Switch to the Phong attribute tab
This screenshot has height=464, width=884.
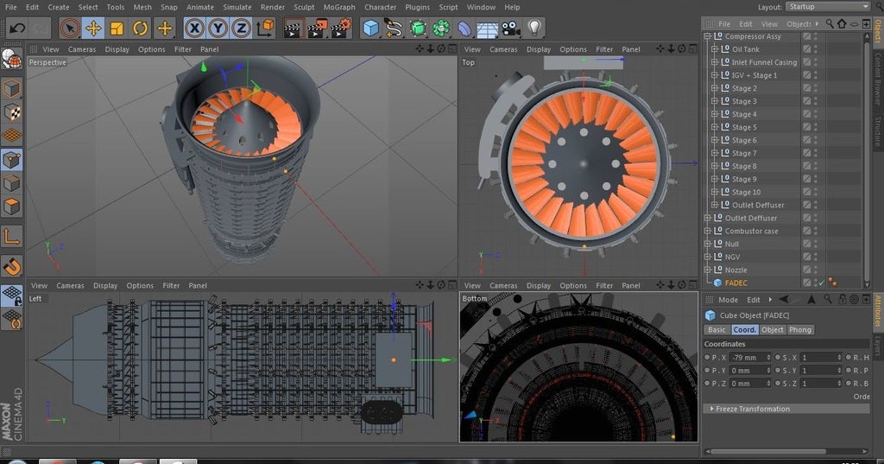tap(800, 330)
